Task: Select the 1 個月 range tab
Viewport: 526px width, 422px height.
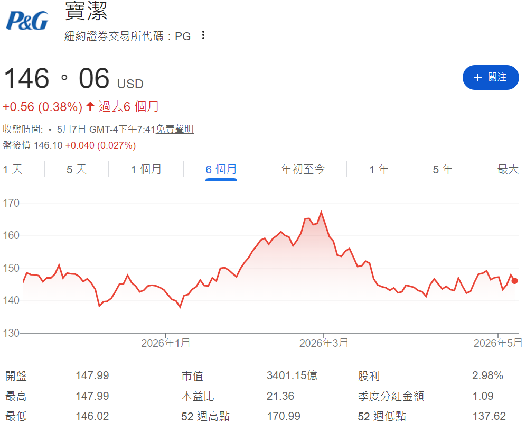Action: (x=146, y=169)
